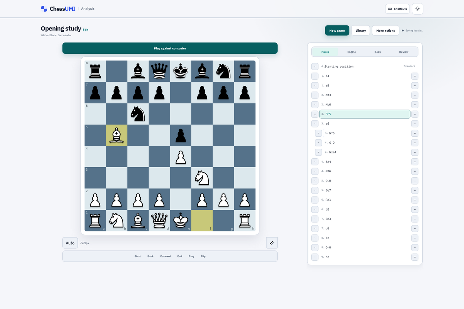This screenshot has width=464, height=309.
Task: Click the minus button on the 2. Nf3 row
Action: point(415,95)
